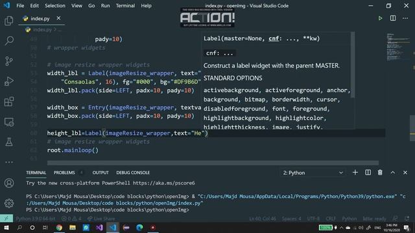Place cursor on root.mainloop() line
415x233 pixels.
[x=73, y=150]
